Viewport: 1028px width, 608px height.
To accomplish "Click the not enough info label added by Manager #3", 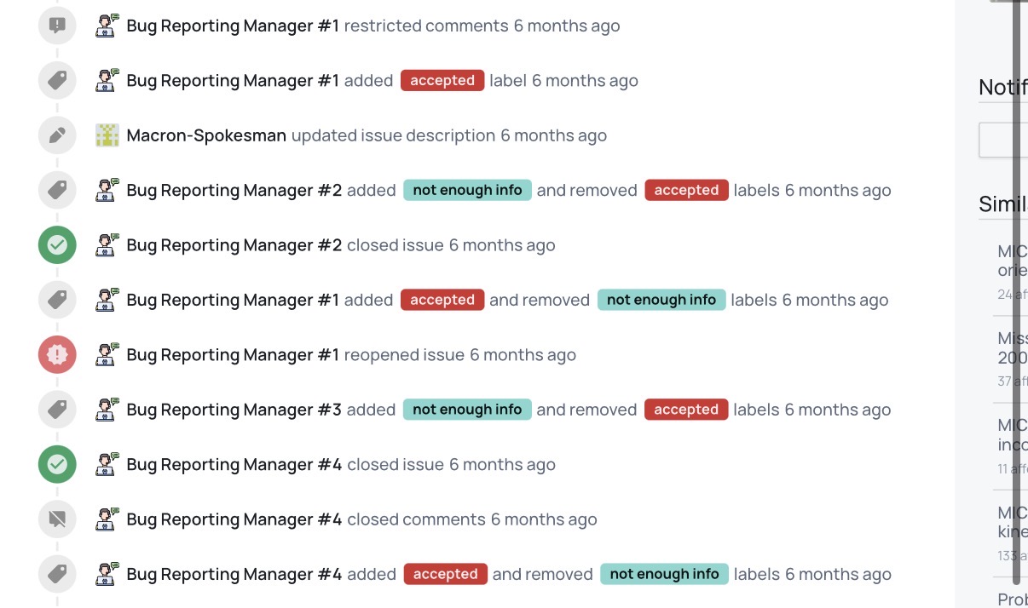I will pos(467,410).
